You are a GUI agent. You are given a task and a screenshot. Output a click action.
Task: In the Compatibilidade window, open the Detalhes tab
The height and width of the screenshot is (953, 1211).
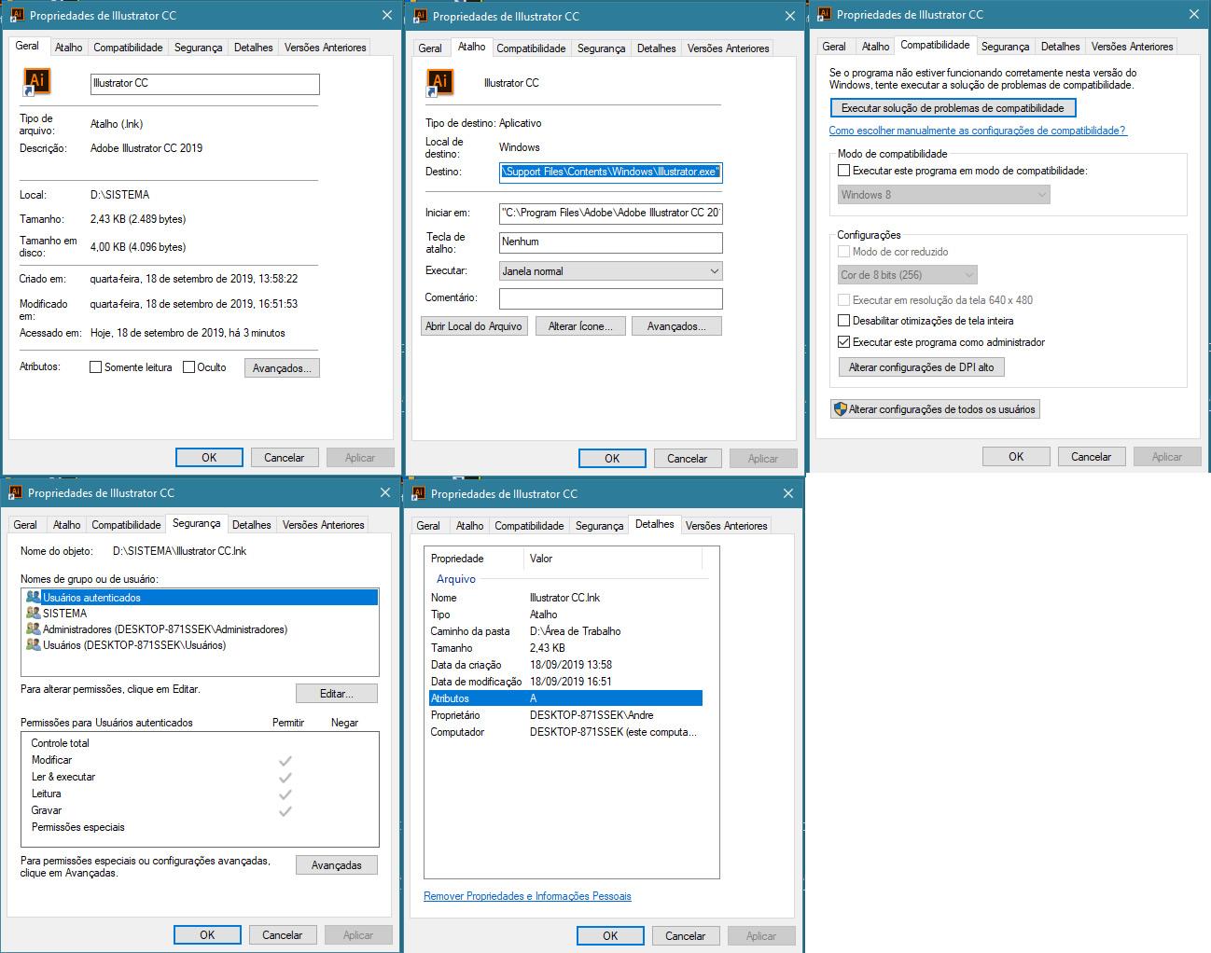pos(1060,47)
